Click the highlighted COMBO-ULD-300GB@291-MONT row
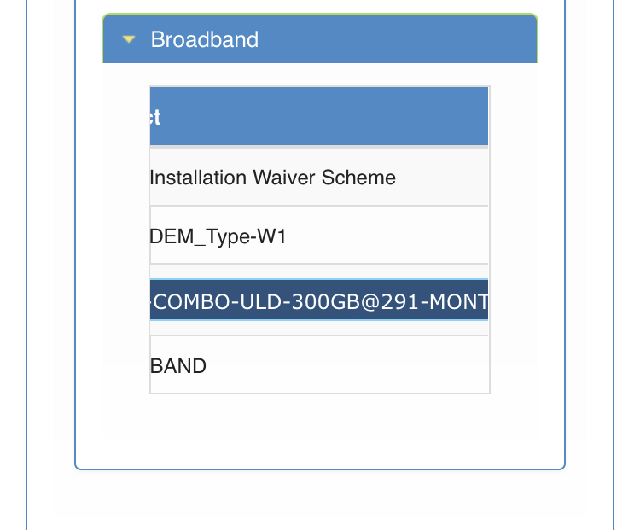Screen dimensions: 640x530 (x=318, y=300)
